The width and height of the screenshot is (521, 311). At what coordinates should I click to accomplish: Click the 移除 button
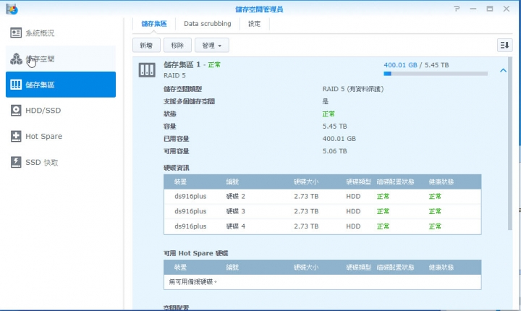point(177,45)
